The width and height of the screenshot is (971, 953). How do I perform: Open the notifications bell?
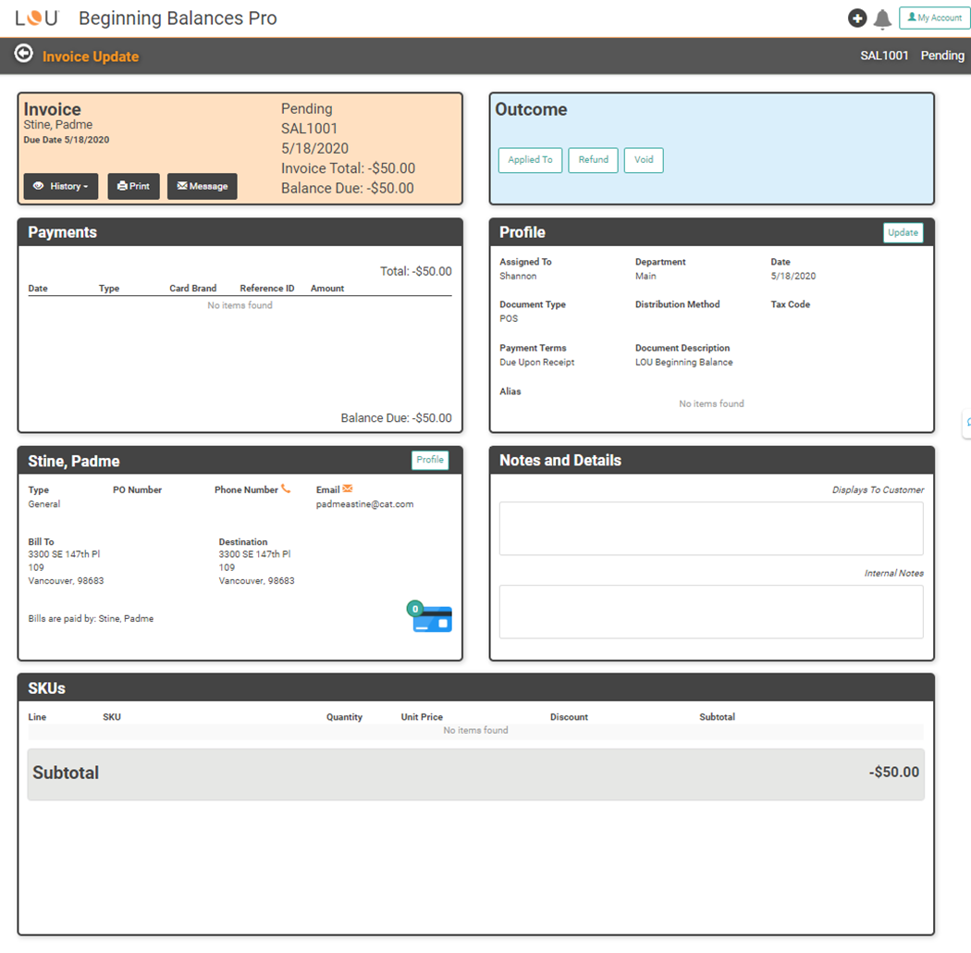(882, 19)
